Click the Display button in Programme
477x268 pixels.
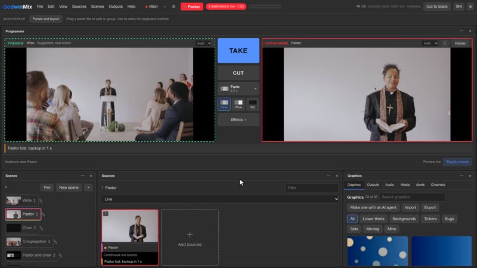tap(460, 43)
